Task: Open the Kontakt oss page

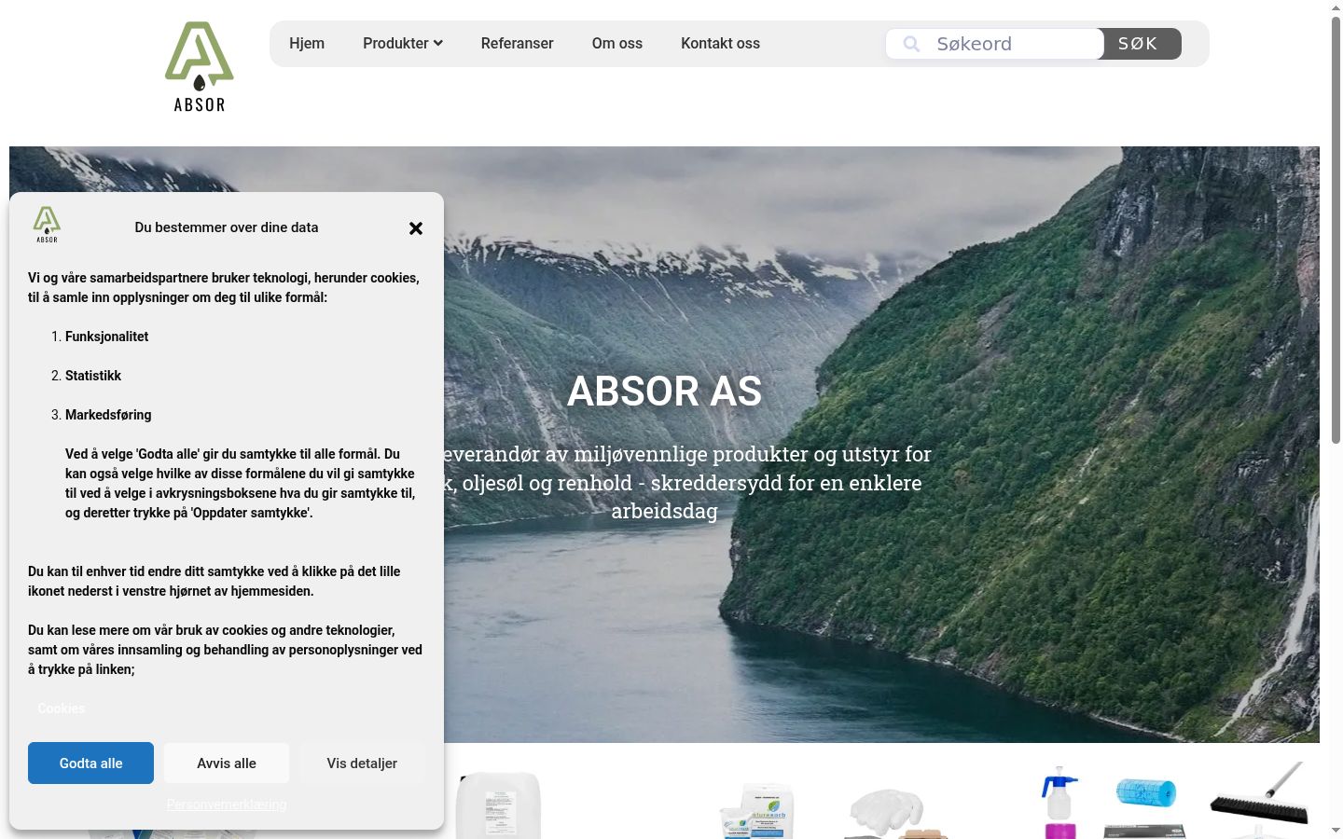Action: 721,44
